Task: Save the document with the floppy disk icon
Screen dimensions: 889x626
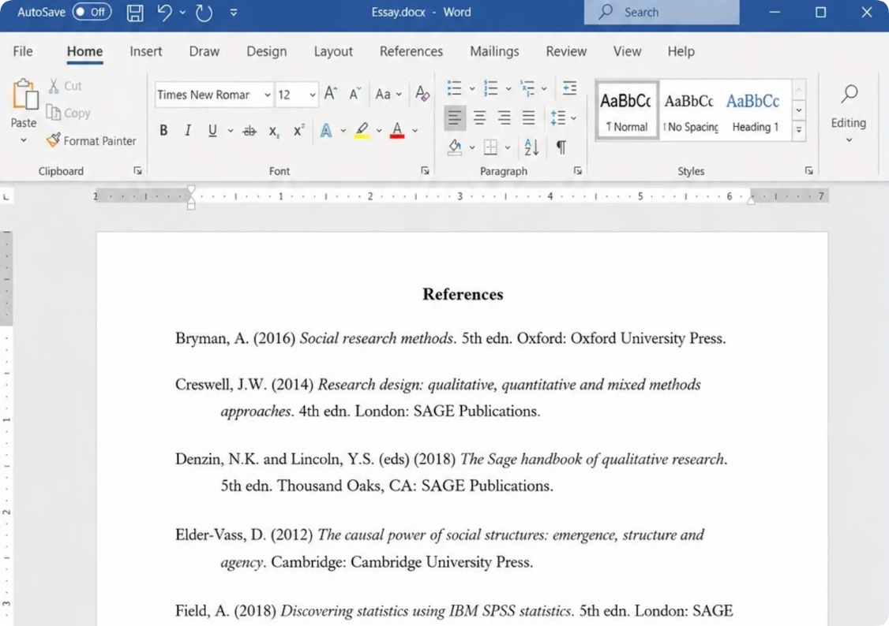Action: pos(135,13)
